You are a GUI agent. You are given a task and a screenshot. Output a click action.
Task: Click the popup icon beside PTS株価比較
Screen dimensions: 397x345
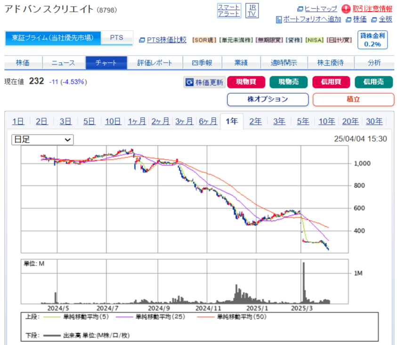[x=142, y=40]
